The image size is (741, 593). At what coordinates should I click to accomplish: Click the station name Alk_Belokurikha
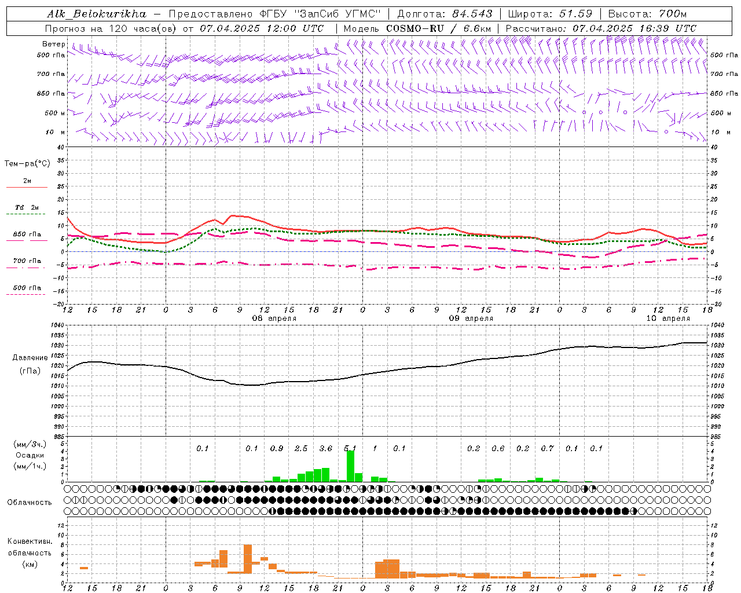[x=97, y=14]
